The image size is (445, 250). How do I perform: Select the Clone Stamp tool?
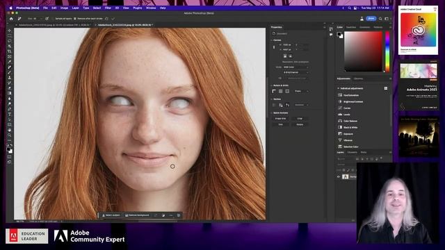click(9, 77)
